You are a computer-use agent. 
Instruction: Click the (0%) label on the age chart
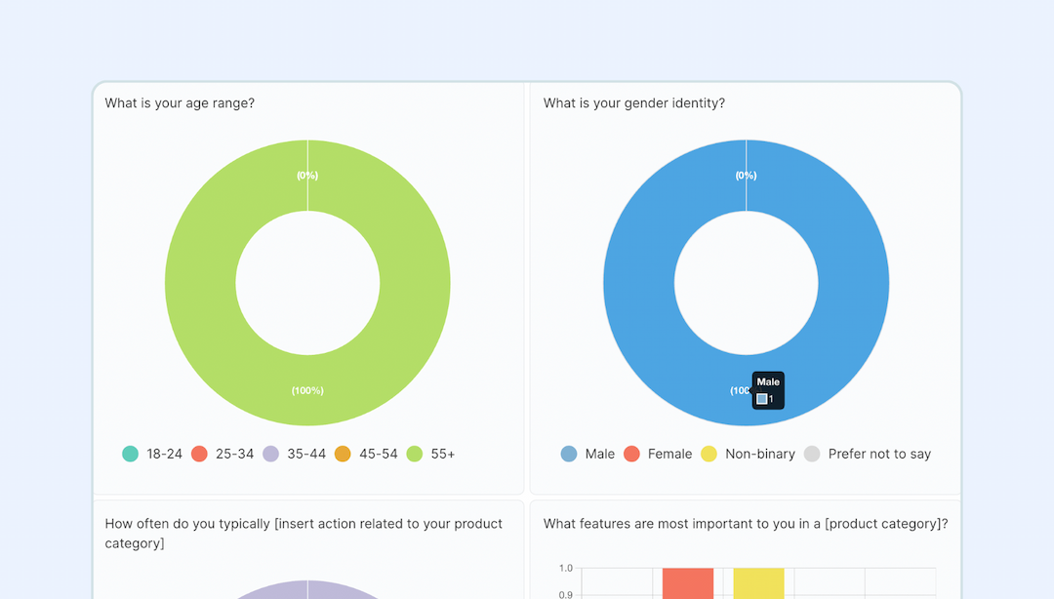[x=307, y=176]
